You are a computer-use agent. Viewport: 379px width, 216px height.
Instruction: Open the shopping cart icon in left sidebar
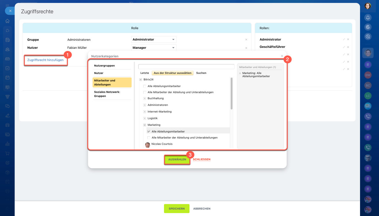pos(7,153)
